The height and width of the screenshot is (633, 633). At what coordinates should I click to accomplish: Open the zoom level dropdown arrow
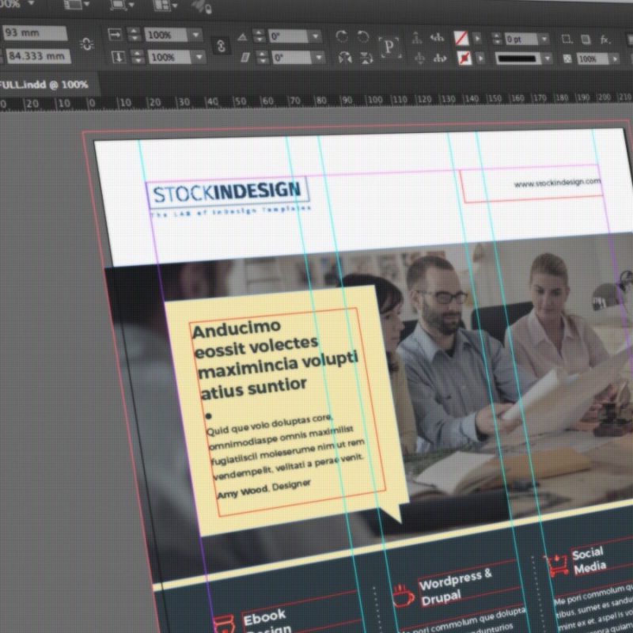pyautogui.click(x=31, y=3)
